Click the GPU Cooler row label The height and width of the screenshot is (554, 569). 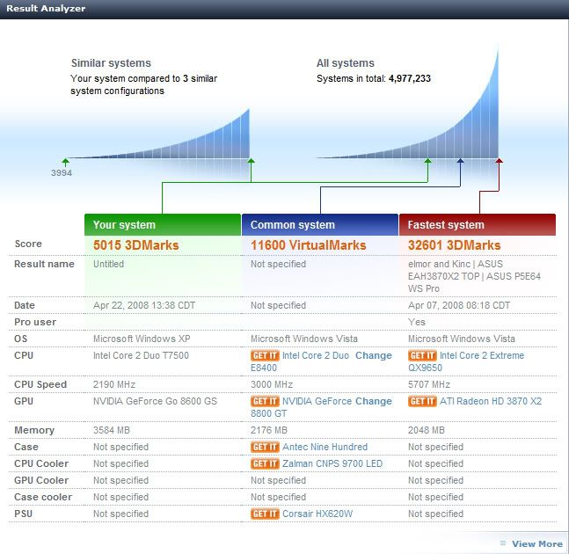41,480
